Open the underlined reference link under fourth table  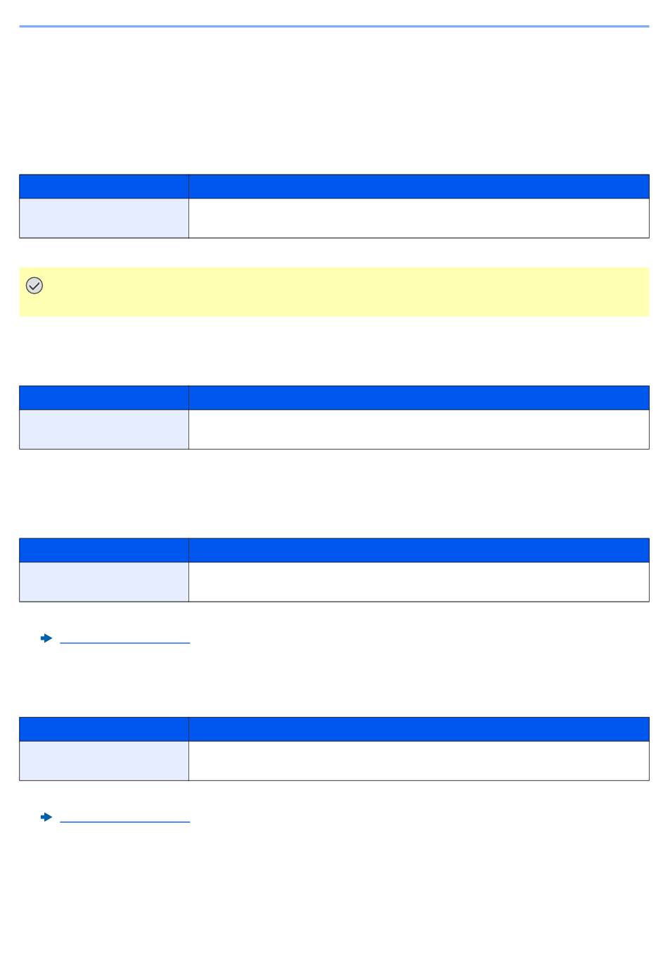coord(125,820)
